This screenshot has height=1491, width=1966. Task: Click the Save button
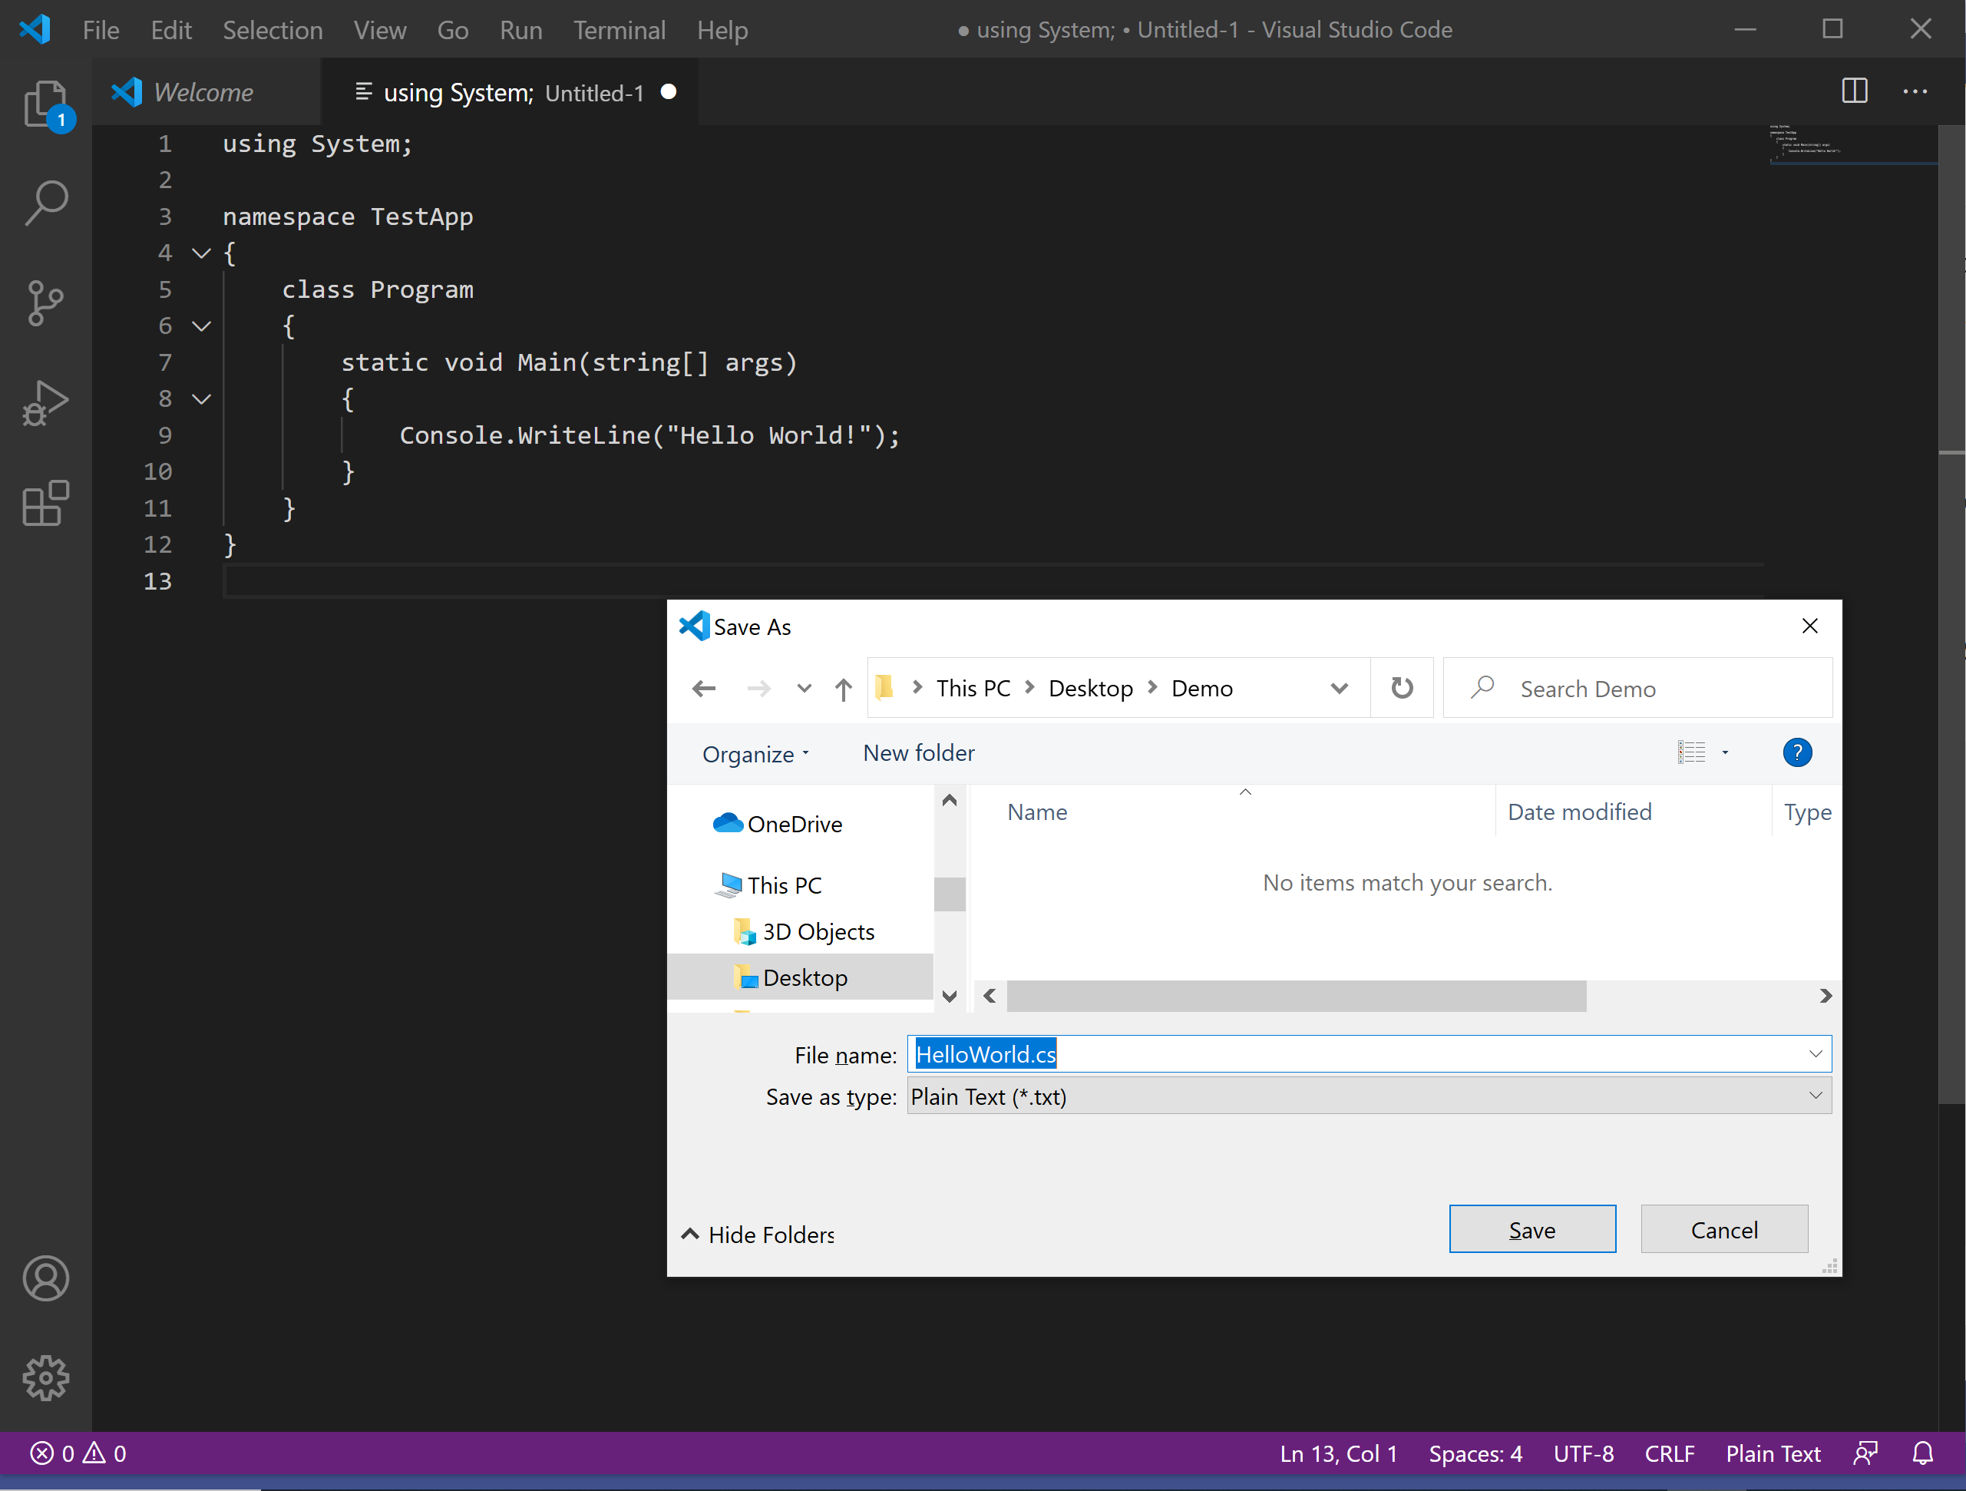coord(1531,1230)
